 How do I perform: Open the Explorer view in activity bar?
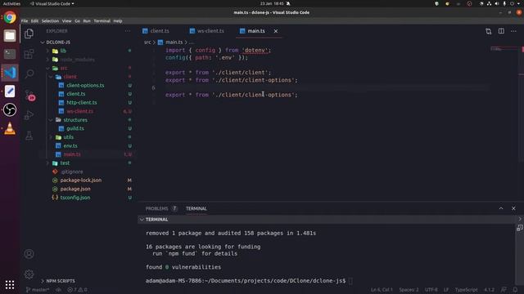[29, 33]
